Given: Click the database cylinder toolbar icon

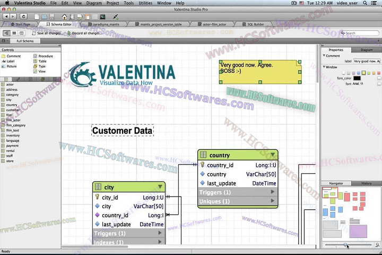Looking at the screenshot, I should click(x=72, y=16).
